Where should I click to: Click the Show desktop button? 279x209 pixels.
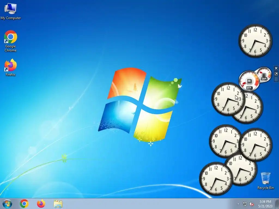pos(277,204)
